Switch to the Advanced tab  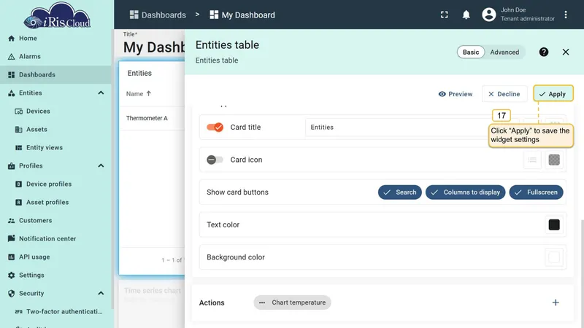(x=504, y=52)
